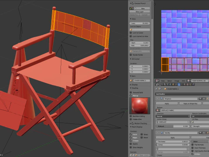Open the Object properties tab
The image size is (209, 157).
(173, 85)
